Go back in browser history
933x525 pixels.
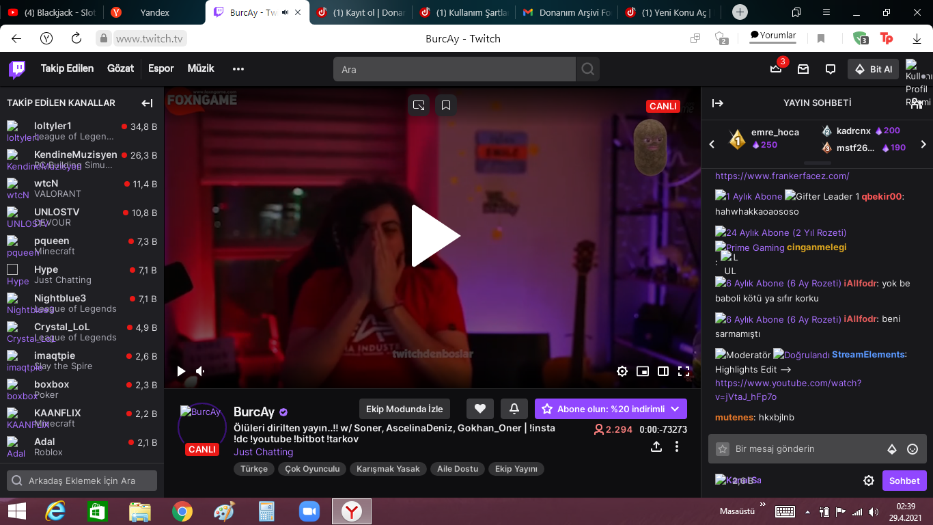click(16, 38)
